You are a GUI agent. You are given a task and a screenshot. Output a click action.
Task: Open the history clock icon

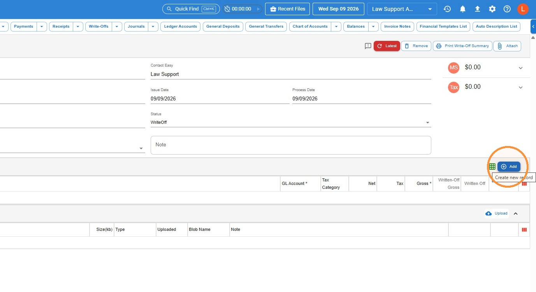[x=447, y=9]
